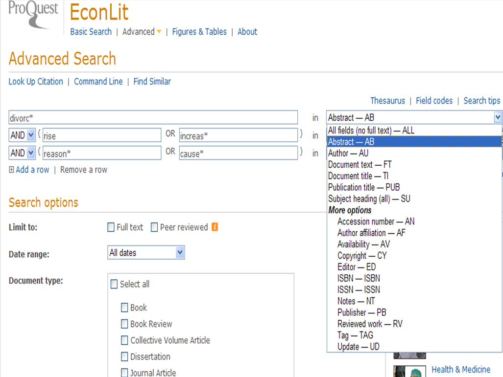Open Look Up Citation
This screenshot has height=377, width=503.
click(36, 82)
